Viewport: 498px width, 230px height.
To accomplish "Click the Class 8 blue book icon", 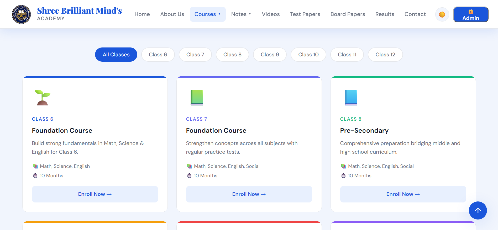I will tap(351, 98).
